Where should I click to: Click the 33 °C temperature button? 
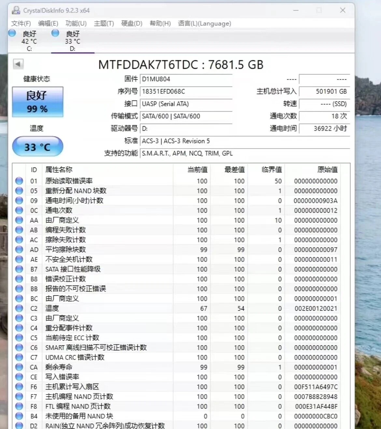(37, 146)
